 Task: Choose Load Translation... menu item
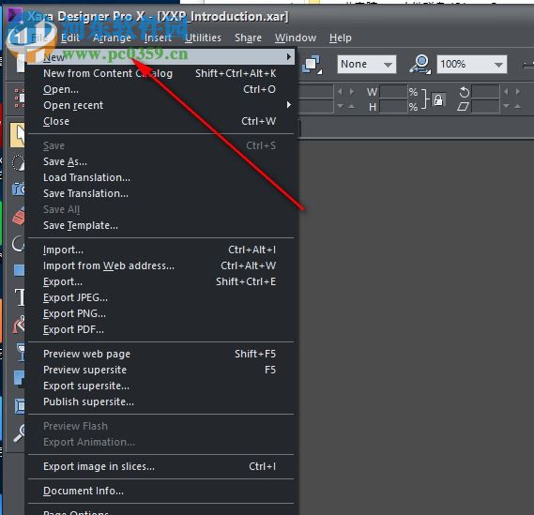click(x=160, y=177)
